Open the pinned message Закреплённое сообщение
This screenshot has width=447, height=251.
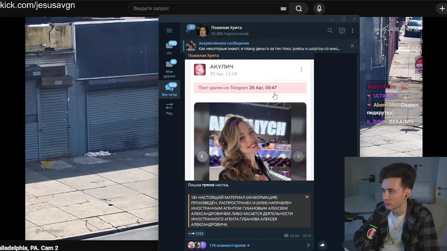click(269, 46)
